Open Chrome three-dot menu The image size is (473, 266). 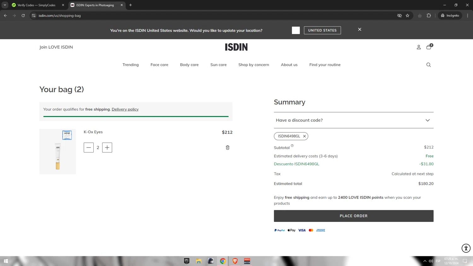[468, 15]
